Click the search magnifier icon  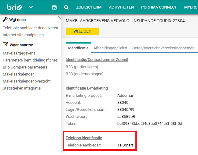[66, 7]
